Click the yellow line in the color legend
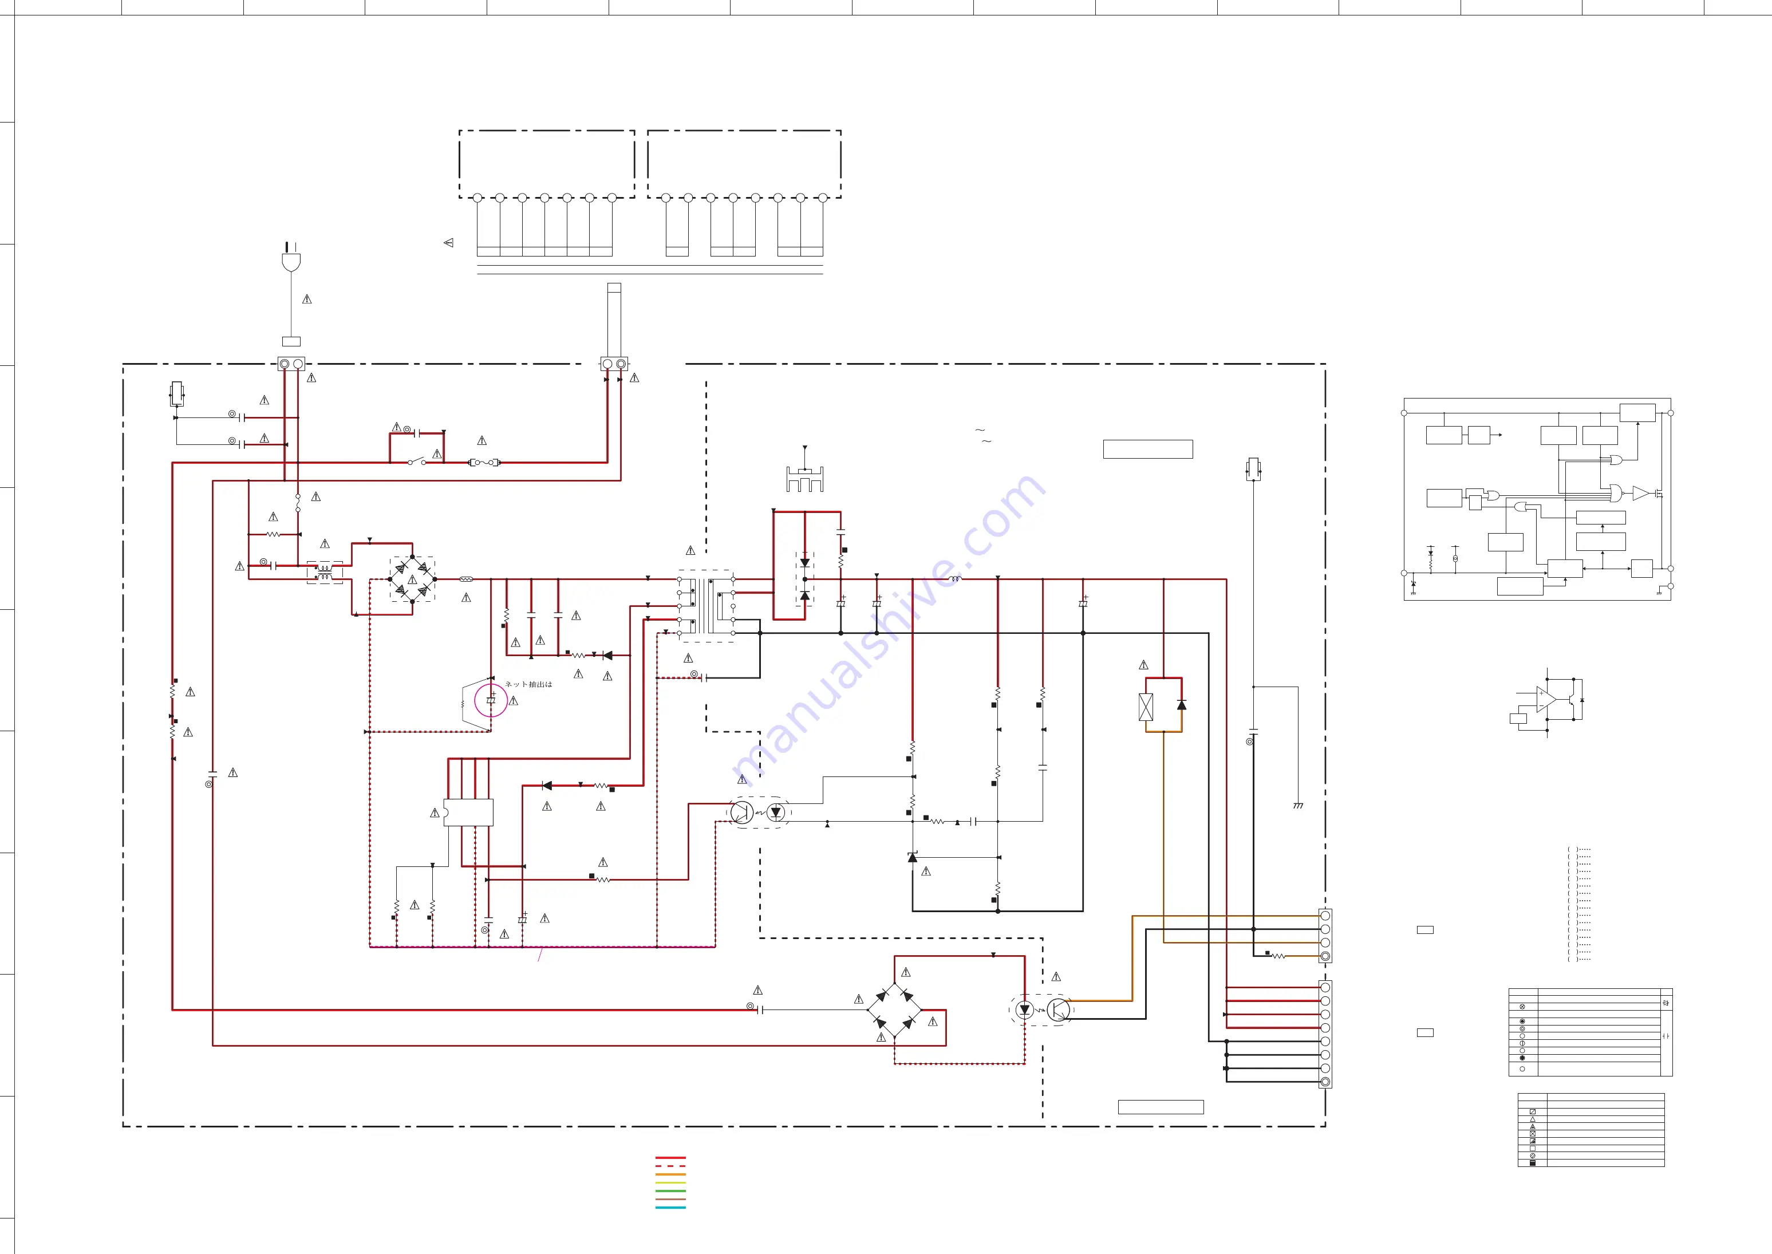 (x=670, y=1182)
